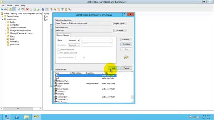Click the Description query input field

[x=97, y=45]
